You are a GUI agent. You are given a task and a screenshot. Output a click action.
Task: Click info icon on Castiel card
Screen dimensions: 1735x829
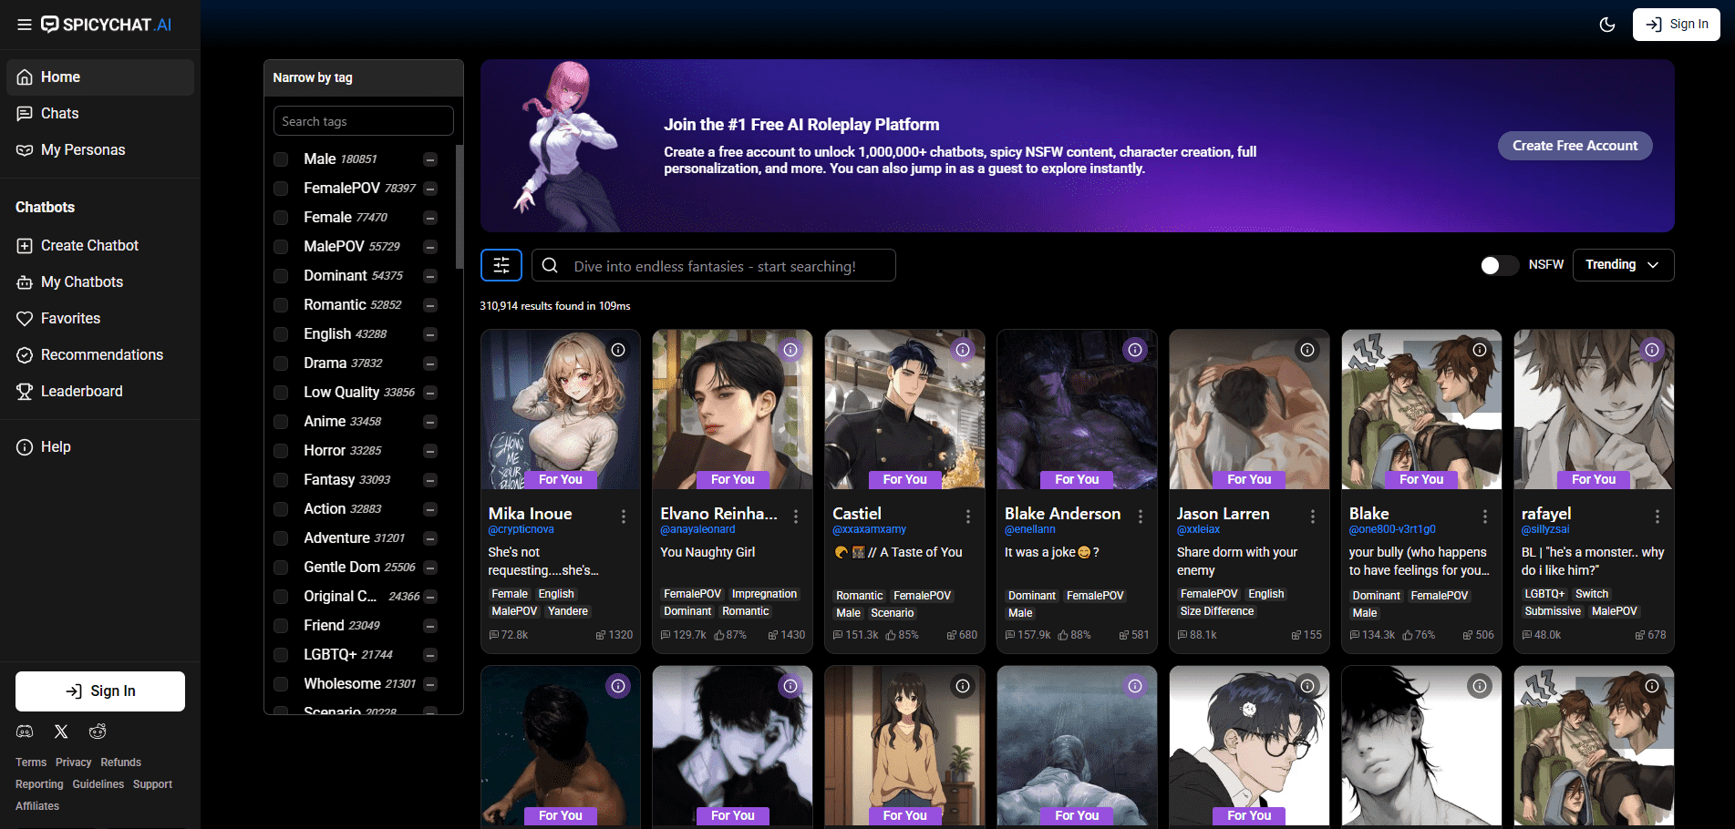(963, 350)
